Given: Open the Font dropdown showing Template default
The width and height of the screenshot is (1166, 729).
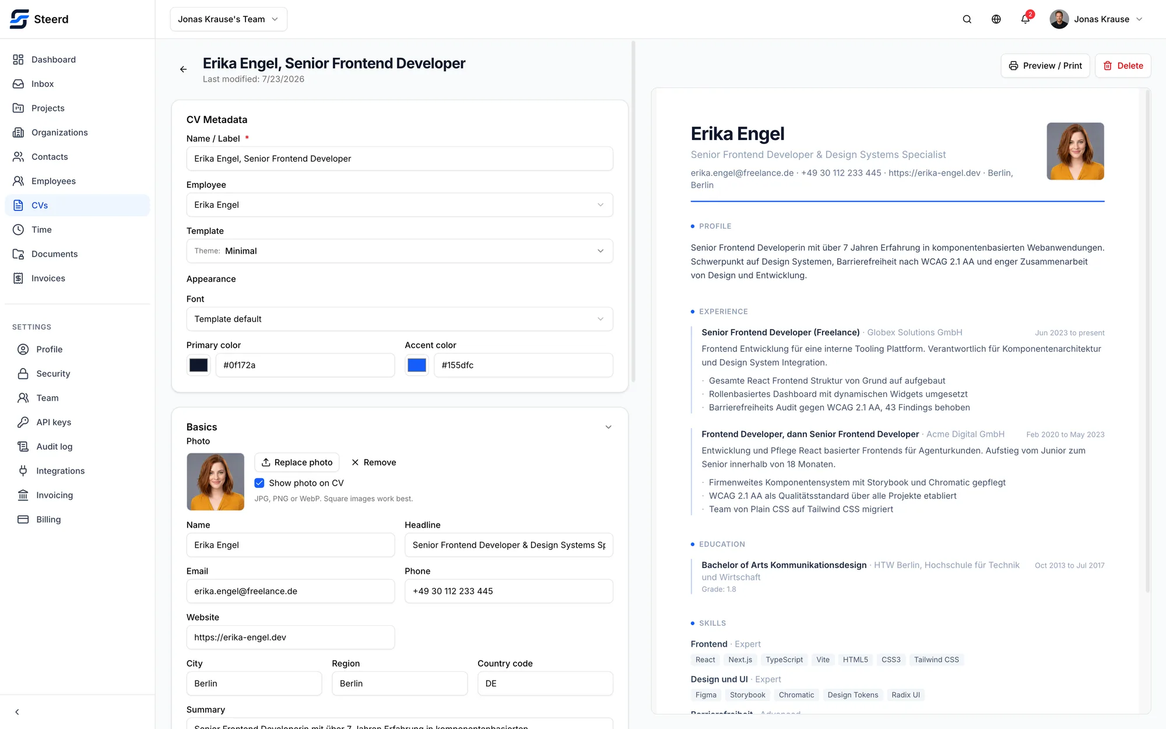Looking at the screenshot, I should pyautogui.click(x=399, y=319).
